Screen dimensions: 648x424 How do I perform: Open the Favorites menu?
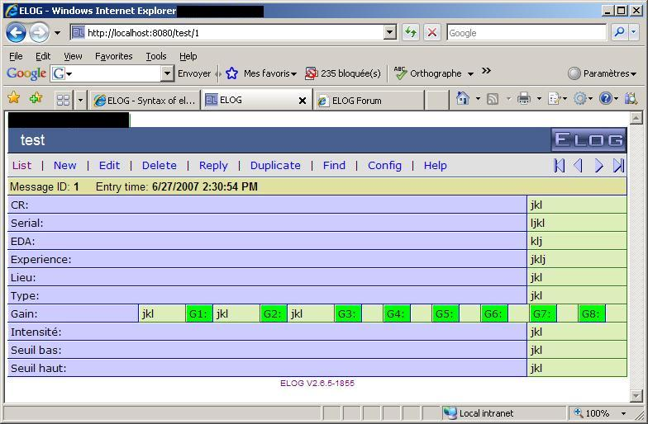pyautogui.click(x=114, y=56)
